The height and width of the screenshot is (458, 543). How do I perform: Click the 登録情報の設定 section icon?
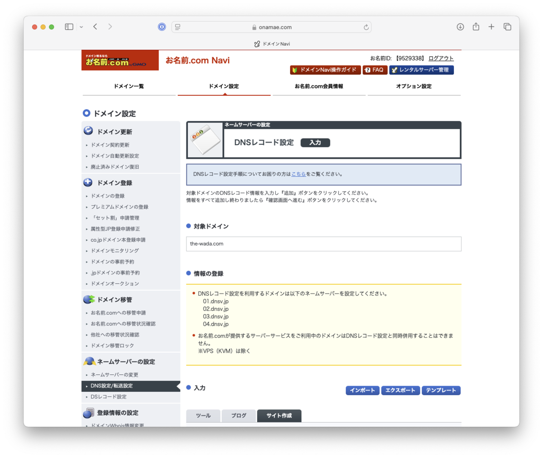[x=89, y=413]
